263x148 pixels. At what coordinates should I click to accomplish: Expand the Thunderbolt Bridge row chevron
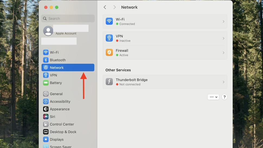[x=223, y=82]
